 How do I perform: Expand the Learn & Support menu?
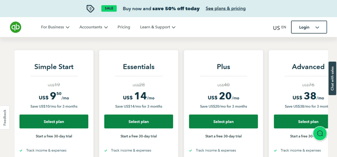pyautogui.click(x=158, y=27)
